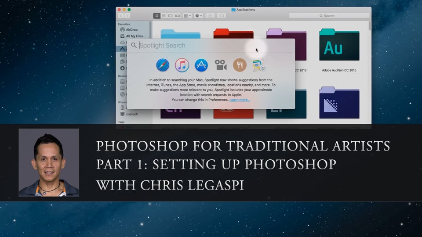Open the Adobe Audition CC 2015 folder
Image resolution: width=422 pixels, height=237 pixels.
coord(339,45)
